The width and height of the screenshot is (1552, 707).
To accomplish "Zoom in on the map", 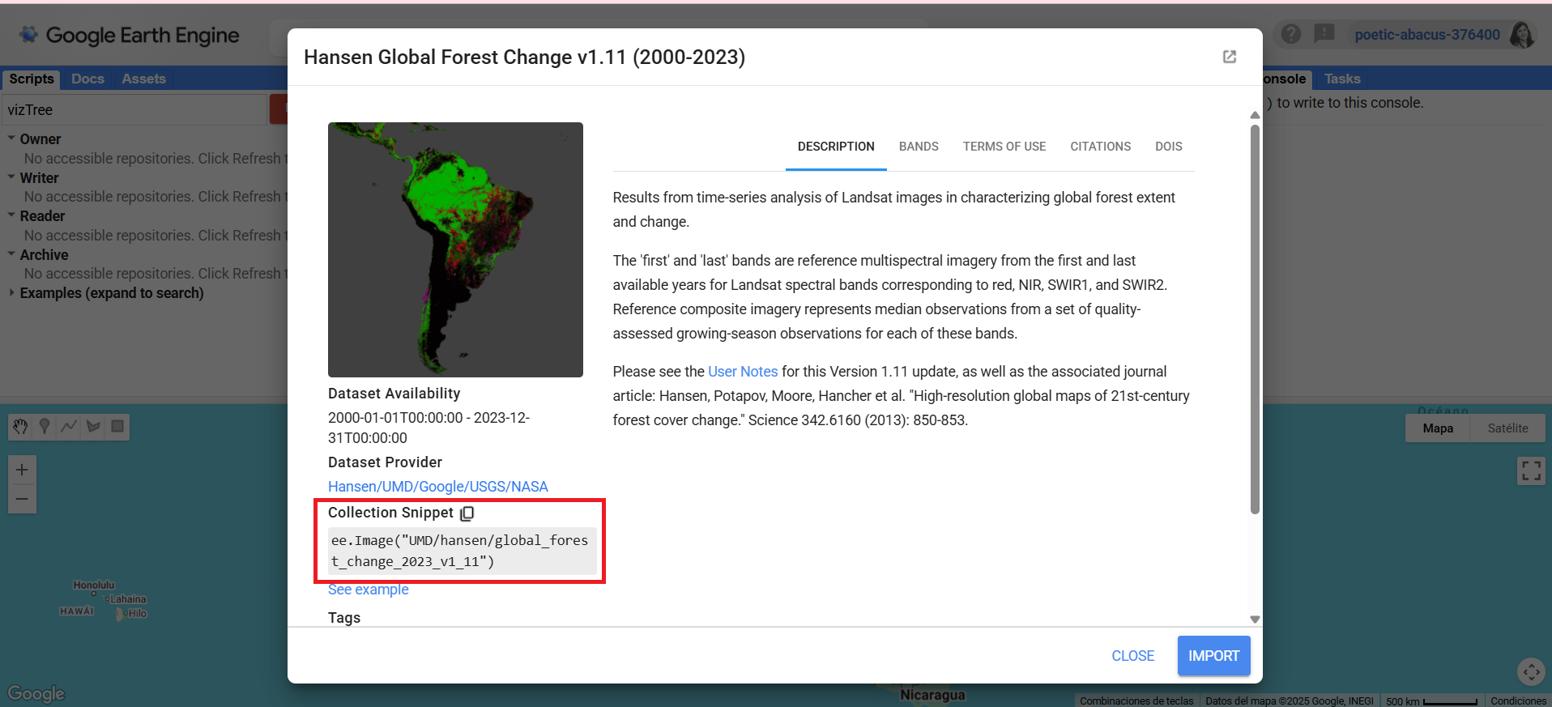I will point(22,470).
